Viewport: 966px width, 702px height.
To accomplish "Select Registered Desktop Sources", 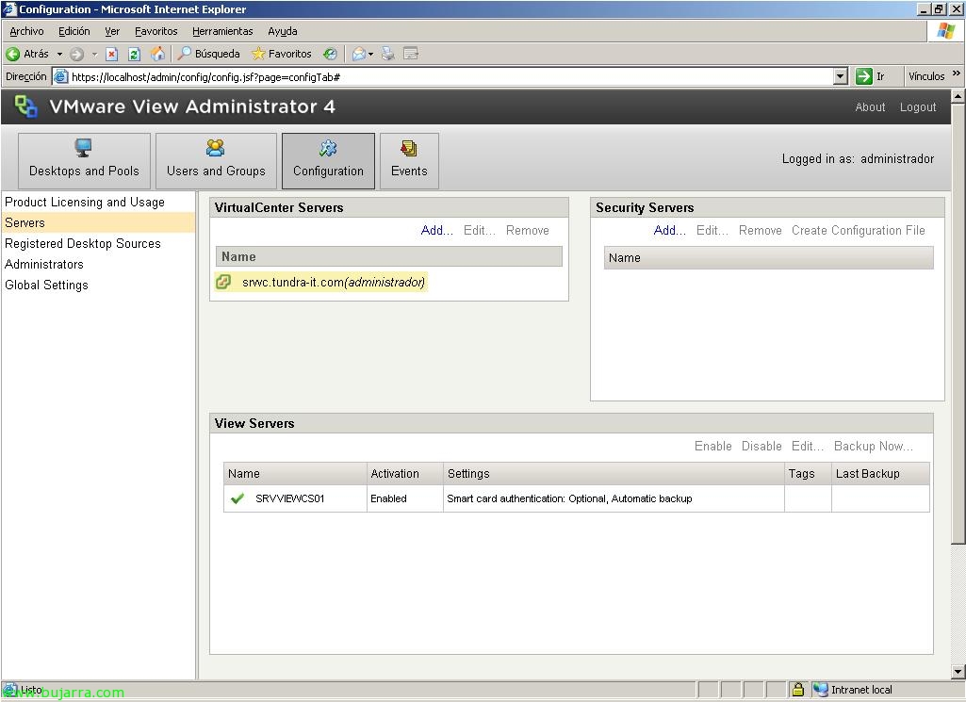I will (83, 244).
